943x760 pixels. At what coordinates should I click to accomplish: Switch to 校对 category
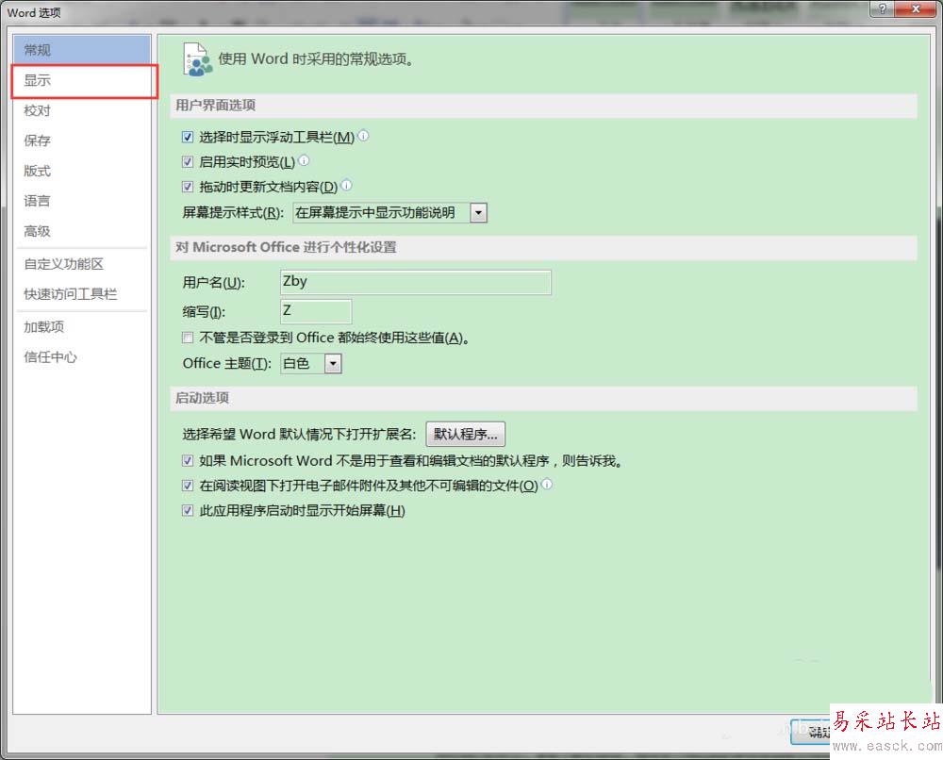[82, 110]
